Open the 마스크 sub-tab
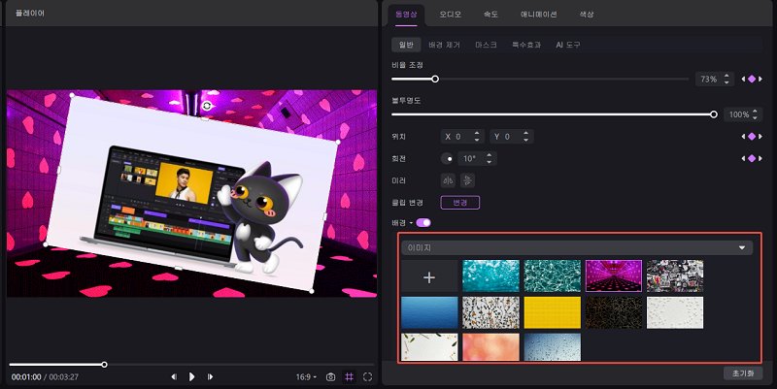 tap(486, 45)
